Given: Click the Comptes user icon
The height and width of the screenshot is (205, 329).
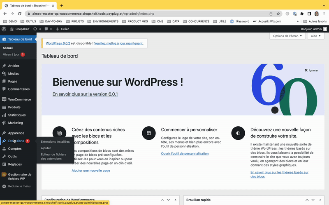Looking at the screenshot, I should click(x=4, y=149).
